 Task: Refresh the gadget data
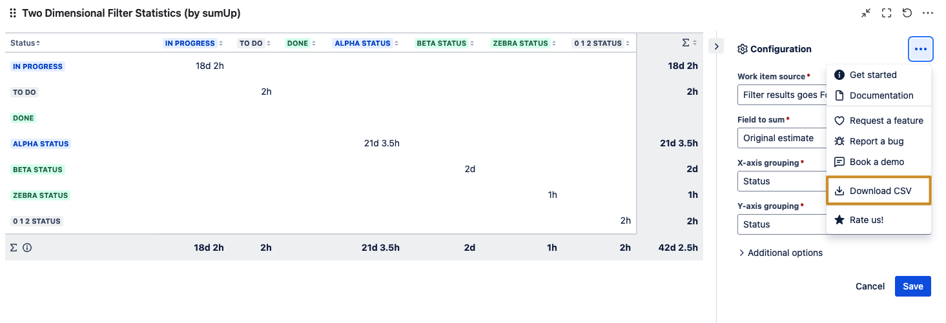[x=907, y=13]
